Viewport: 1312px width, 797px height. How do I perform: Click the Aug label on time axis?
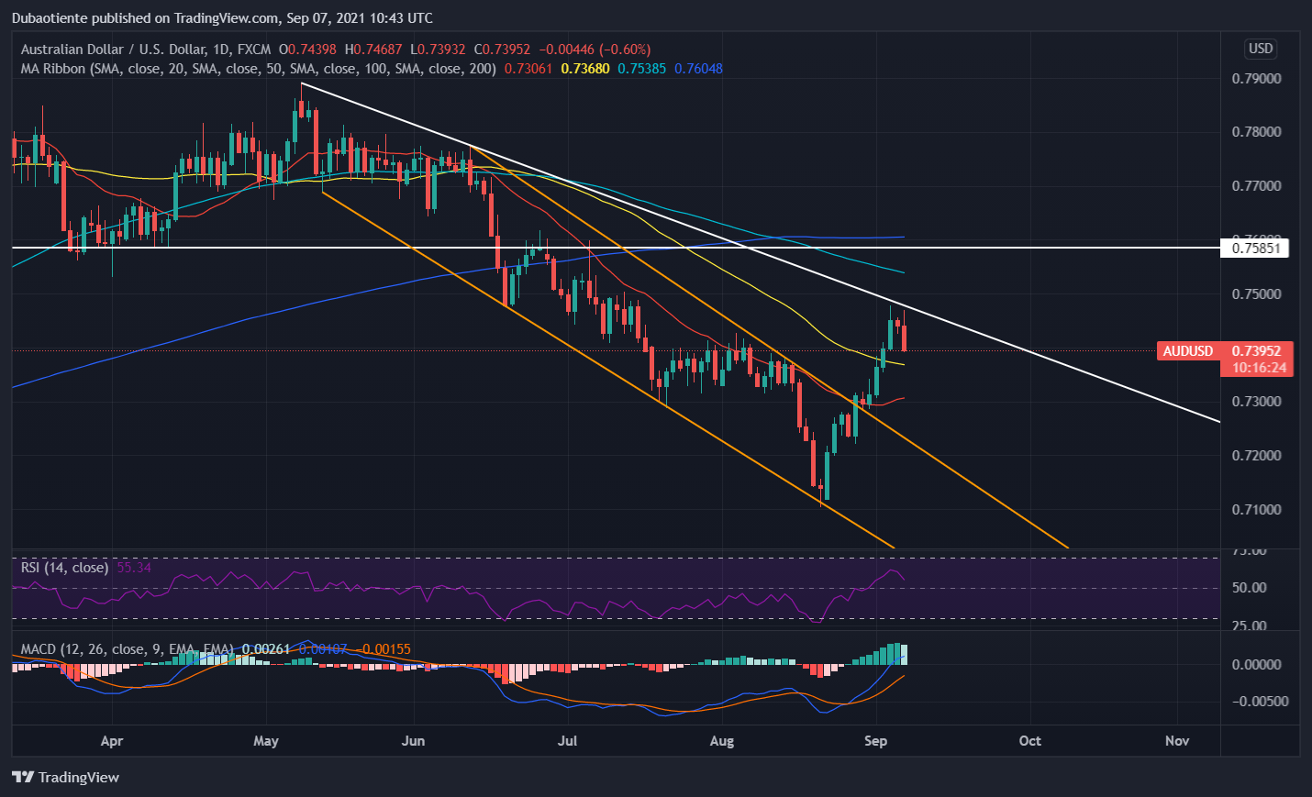point(722,741)
